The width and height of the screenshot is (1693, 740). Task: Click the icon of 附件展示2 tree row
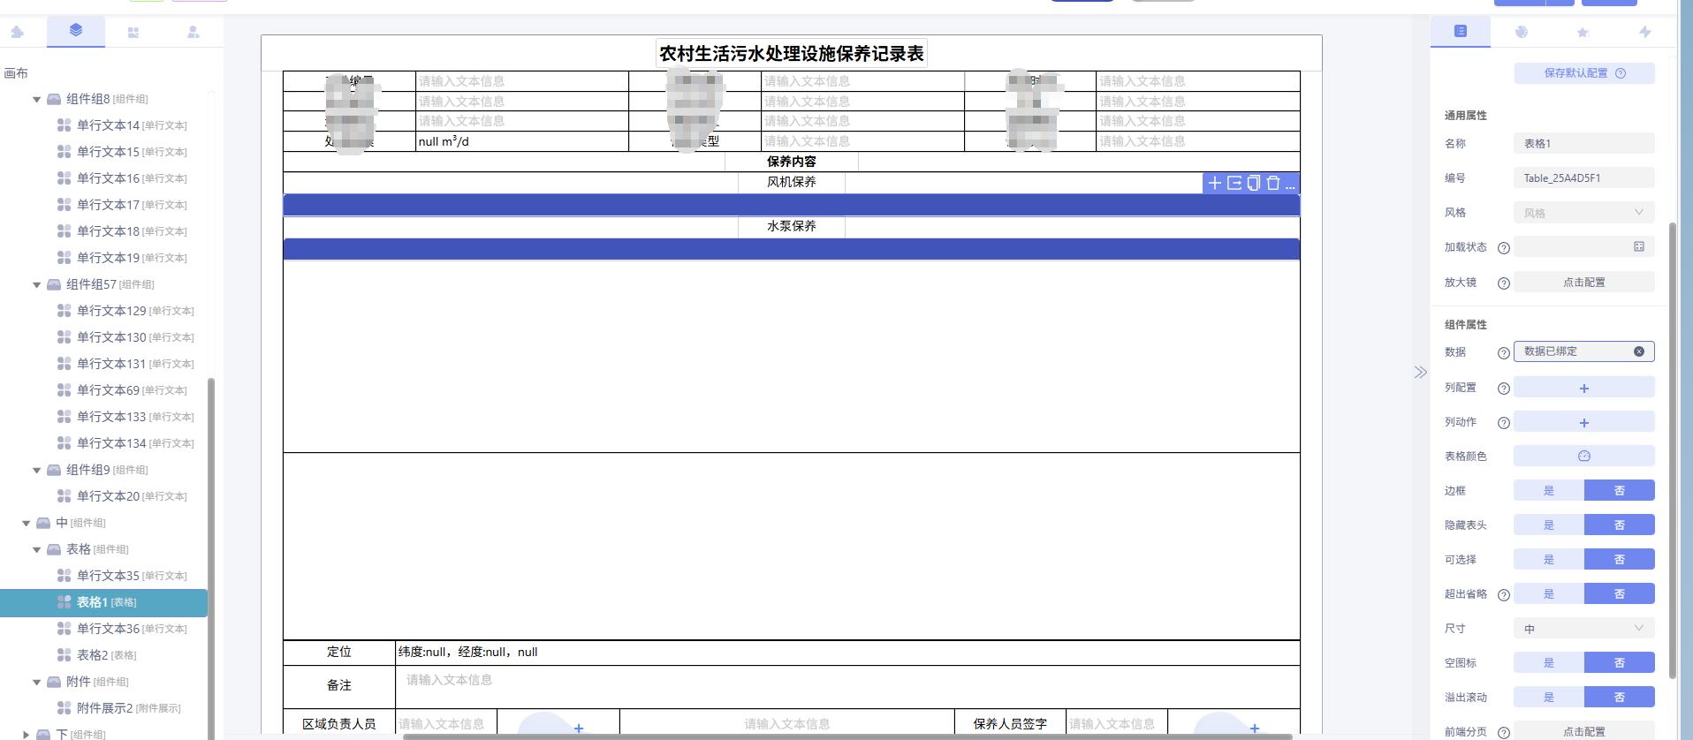[x=65, y=708]
